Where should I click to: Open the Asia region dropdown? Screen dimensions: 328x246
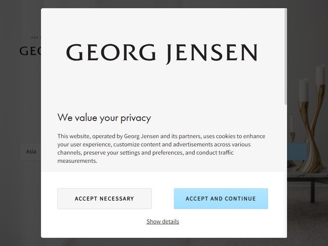(x=30, y=151)
